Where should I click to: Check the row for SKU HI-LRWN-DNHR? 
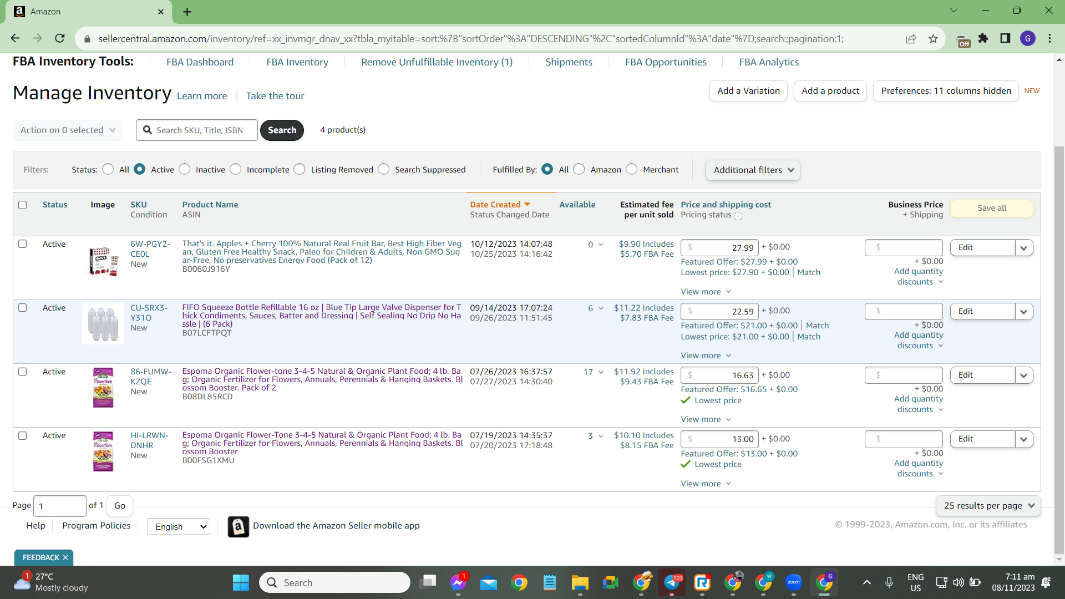click(x=23, y=436)
